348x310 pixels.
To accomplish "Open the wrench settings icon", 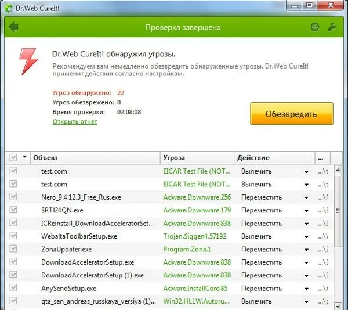I will [332, 27].
